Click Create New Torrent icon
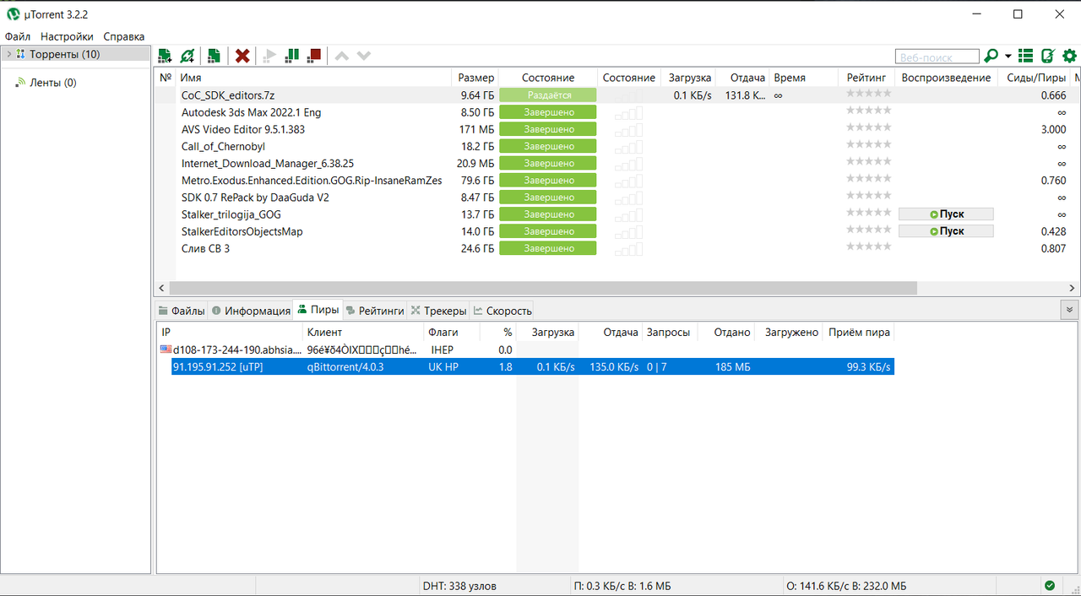This screenshot has height=596, width=1081. tap(215, 56)
